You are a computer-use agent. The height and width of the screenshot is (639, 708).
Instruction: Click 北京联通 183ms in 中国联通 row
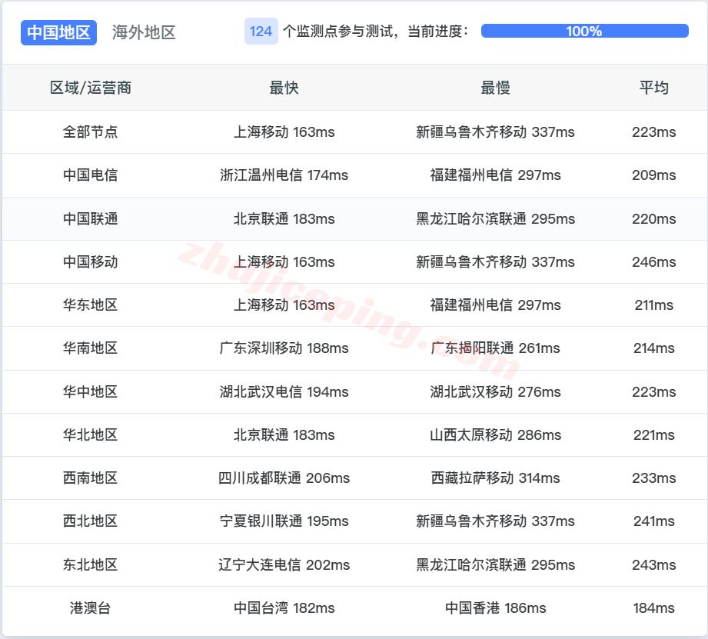point(284,218)
